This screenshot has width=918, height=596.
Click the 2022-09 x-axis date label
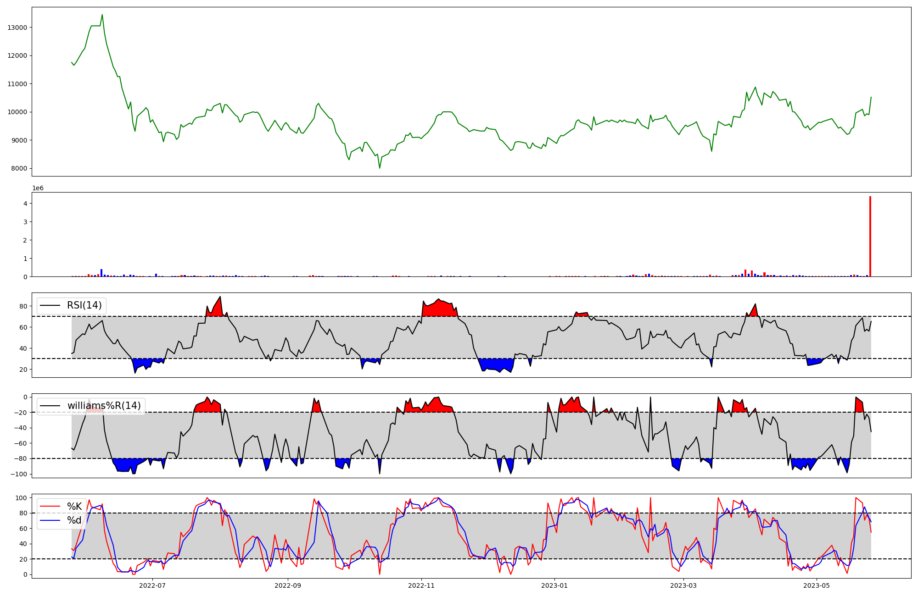288,585
